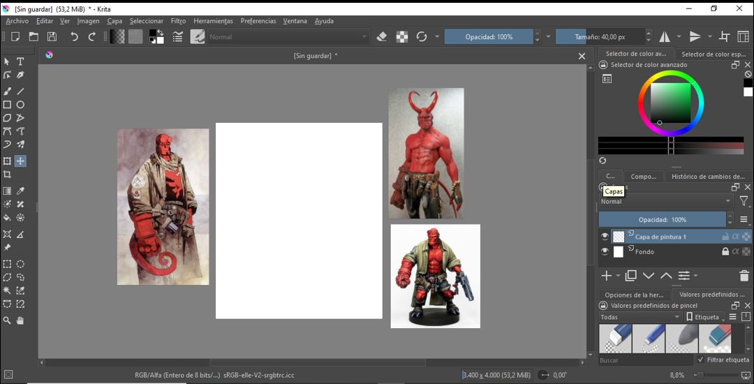754x384 pixels.
Task: Open Todas brush tag dropdown
Action: coord(640,317)
